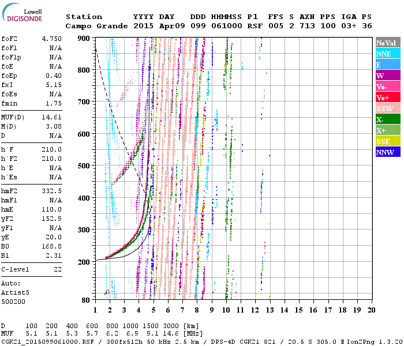Click the fxI value 5.15
This screenshot has height=346, width=404.
54,85
